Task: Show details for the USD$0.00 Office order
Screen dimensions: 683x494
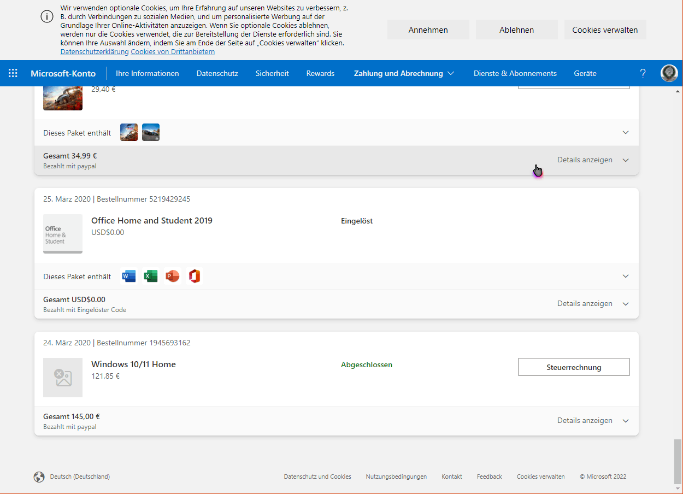Action: 593,304
